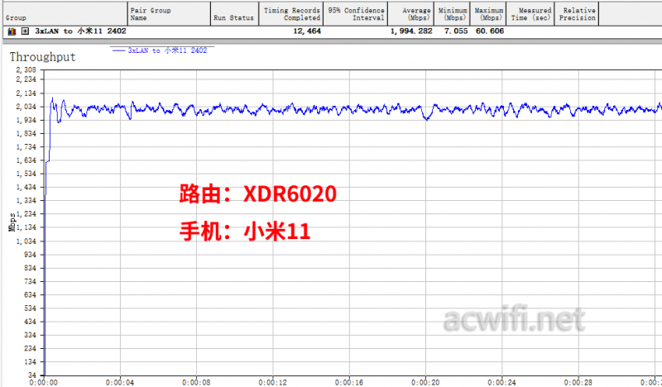Select the Group column header
This screenshot has width=662, height=387.
65,13
